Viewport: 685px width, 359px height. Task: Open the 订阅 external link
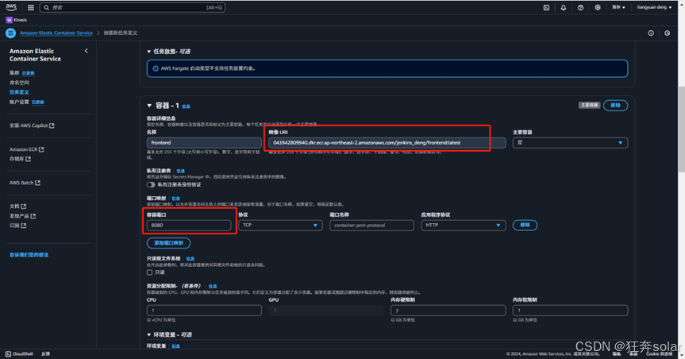click(x=18, y=226)
